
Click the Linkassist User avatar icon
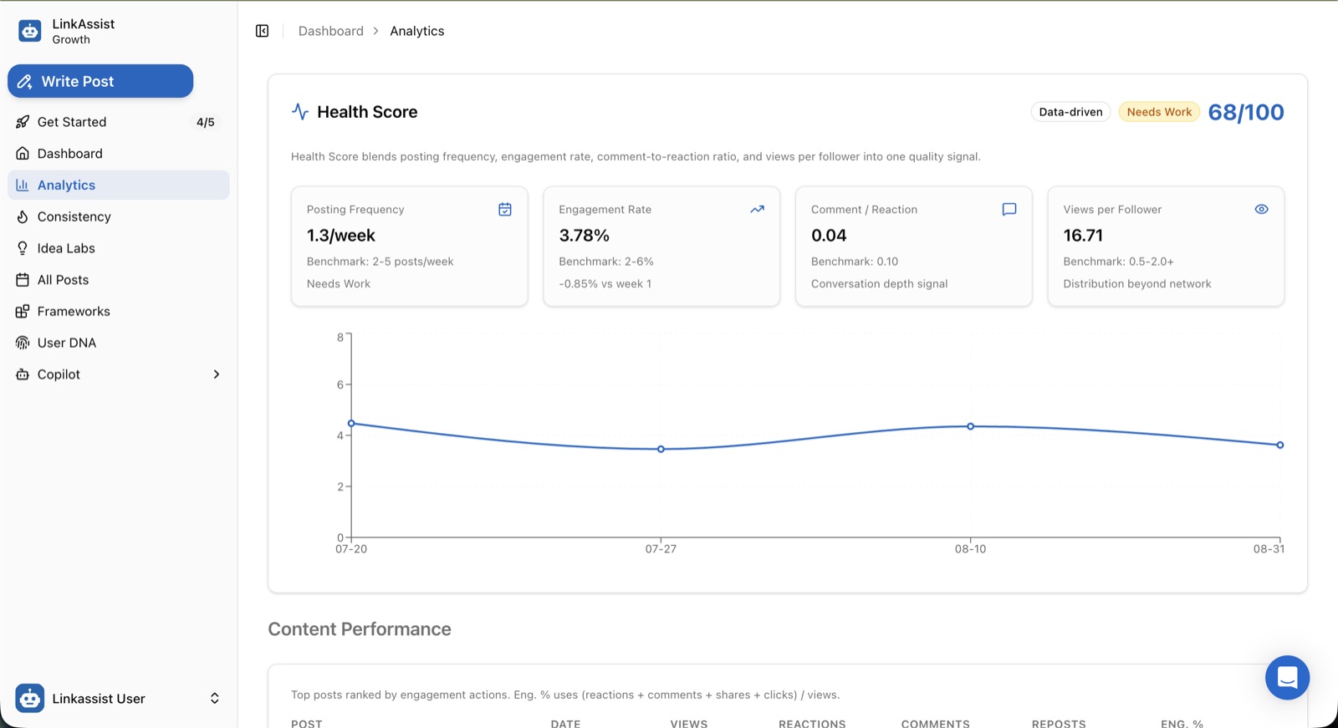[30, 698]
